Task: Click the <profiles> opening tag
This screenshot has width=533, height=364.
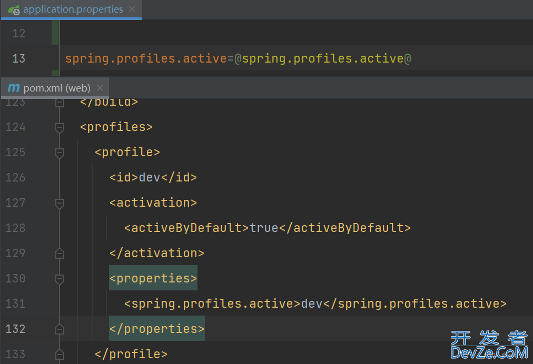Action: pos(116,127)
